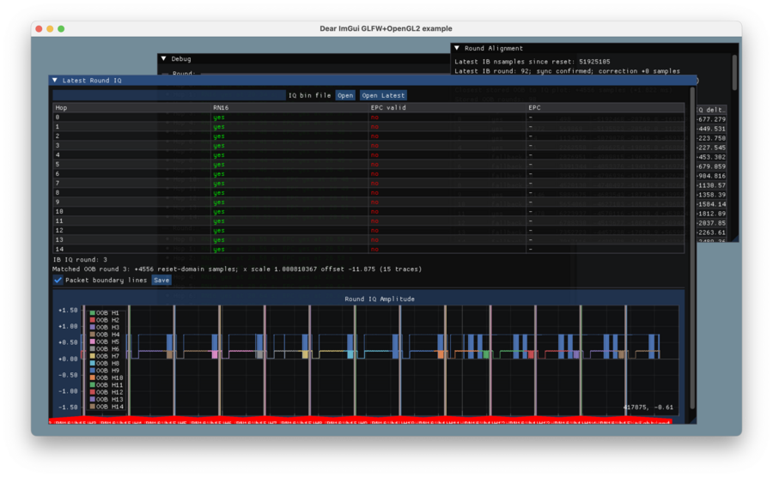
Task: Click the Round Alignment window scrollbar
Action: coord(734,72)
